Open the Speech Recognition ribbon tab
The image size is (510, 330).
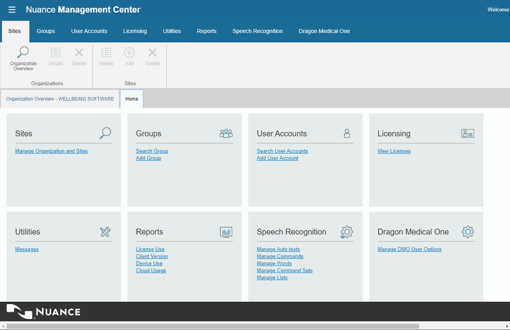(257, 31)
